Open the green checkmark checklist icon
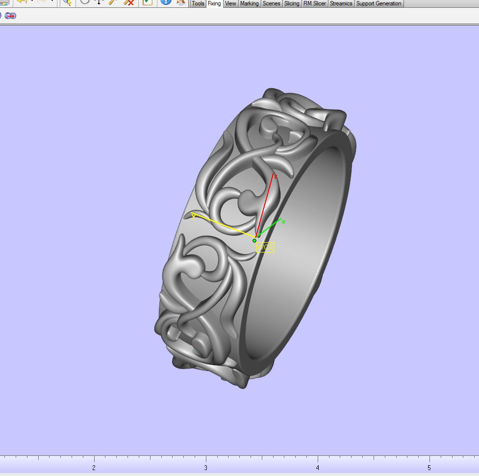479x476 pixels. point(148,2)
